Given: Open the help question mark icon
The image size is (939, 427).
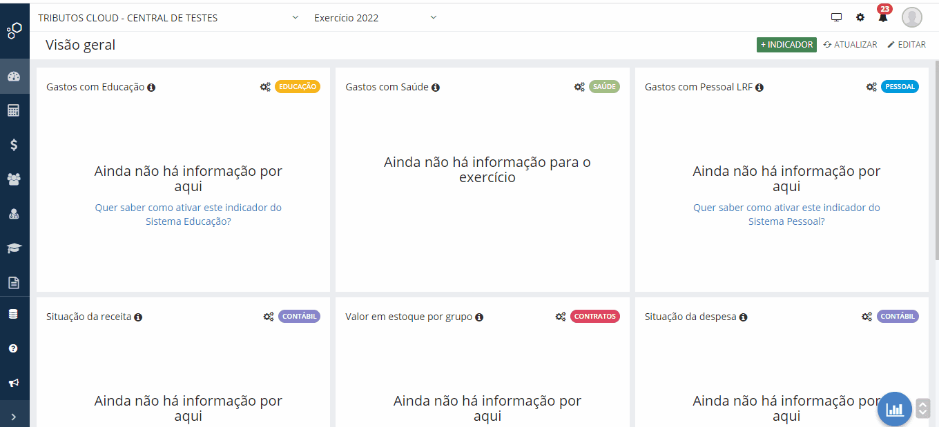Looking at the screenshot, I should [14, 348].
